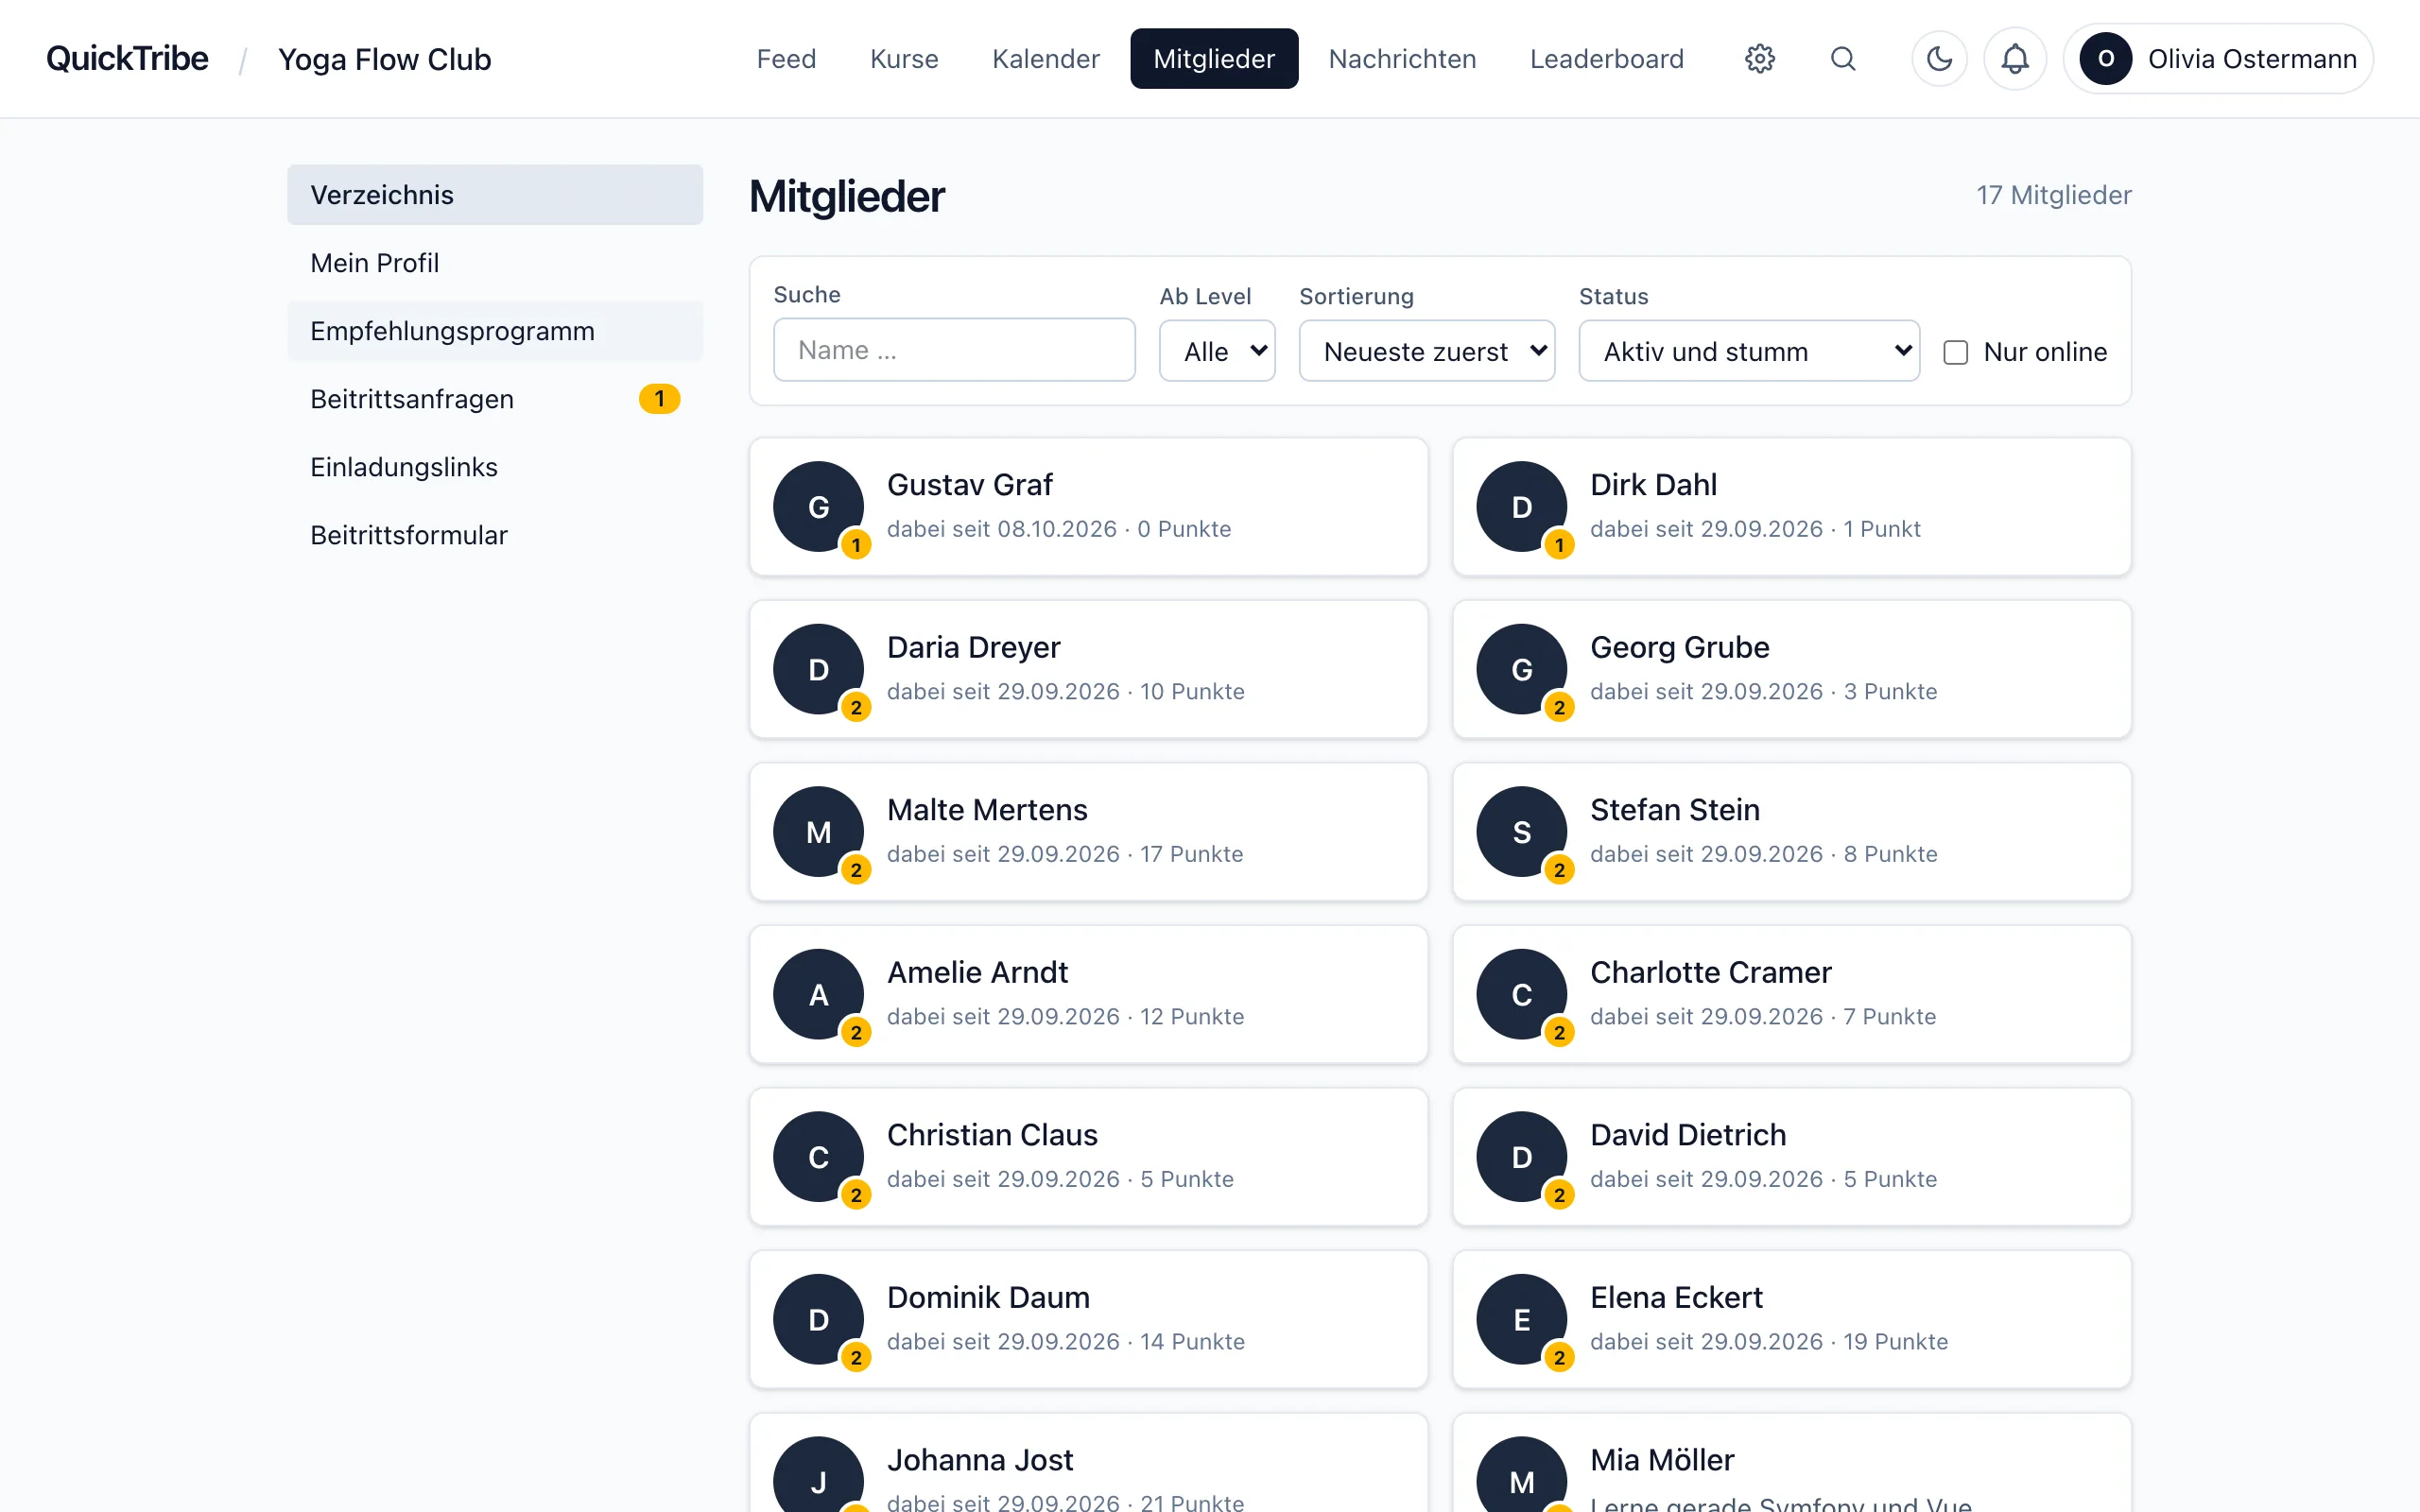Click the Beitrittsanfragen count badge
Viewport: 2420px width, 1512px height.
659,399
